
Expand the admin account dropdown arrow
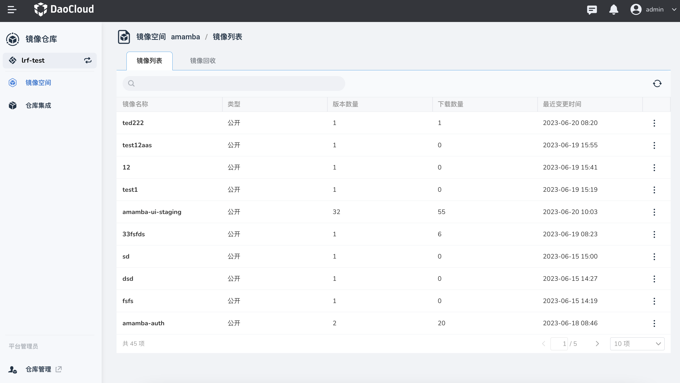pyautogui.click(x=674, y=9)
